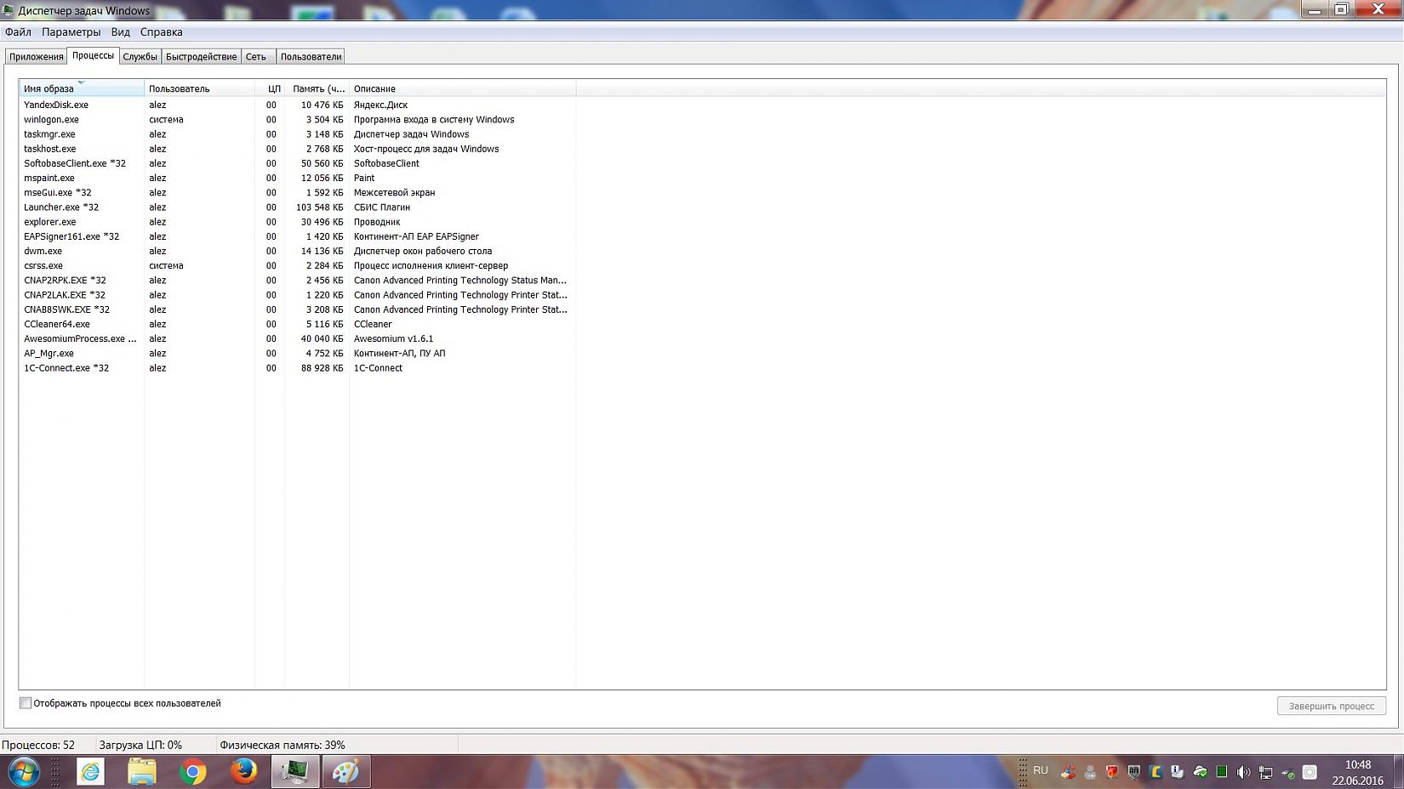
Task: Click the red shield tray icon
Action: pos(1112,772)
